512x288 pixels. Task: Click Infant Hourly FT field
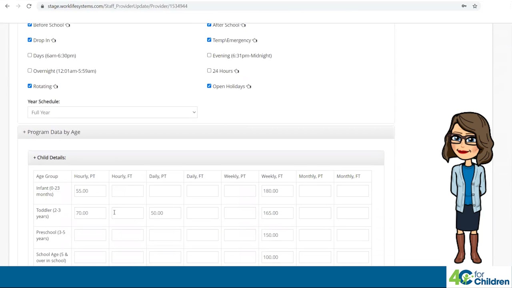click(x=128, y=191)
